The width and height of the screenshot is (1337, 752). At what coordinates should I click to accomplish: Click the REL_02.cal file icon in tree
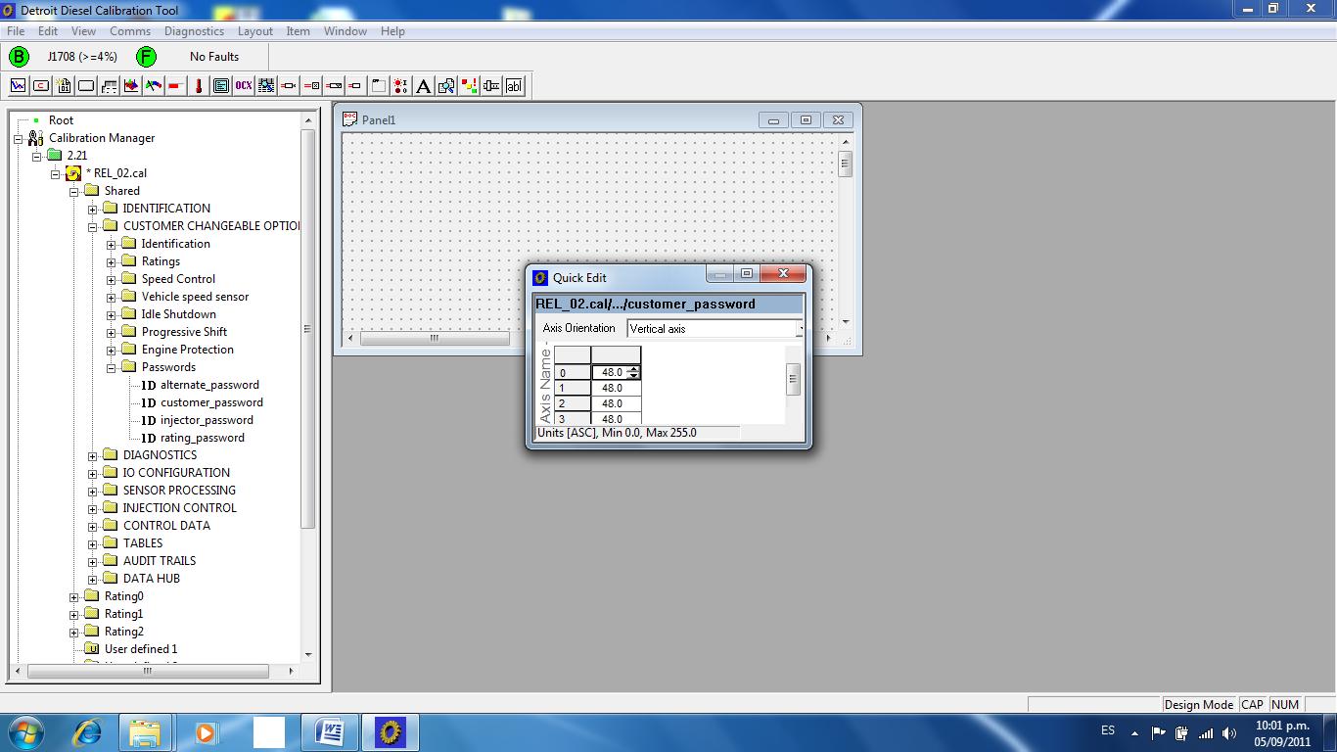tap(73, 173)
